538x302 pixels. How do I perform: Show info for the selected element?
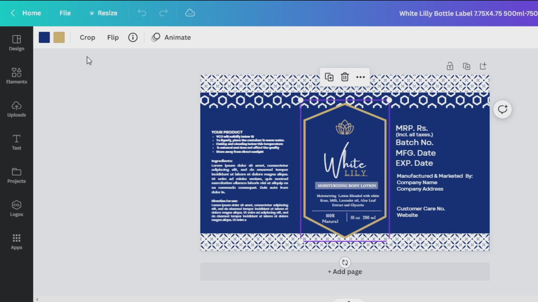(133, 38)
